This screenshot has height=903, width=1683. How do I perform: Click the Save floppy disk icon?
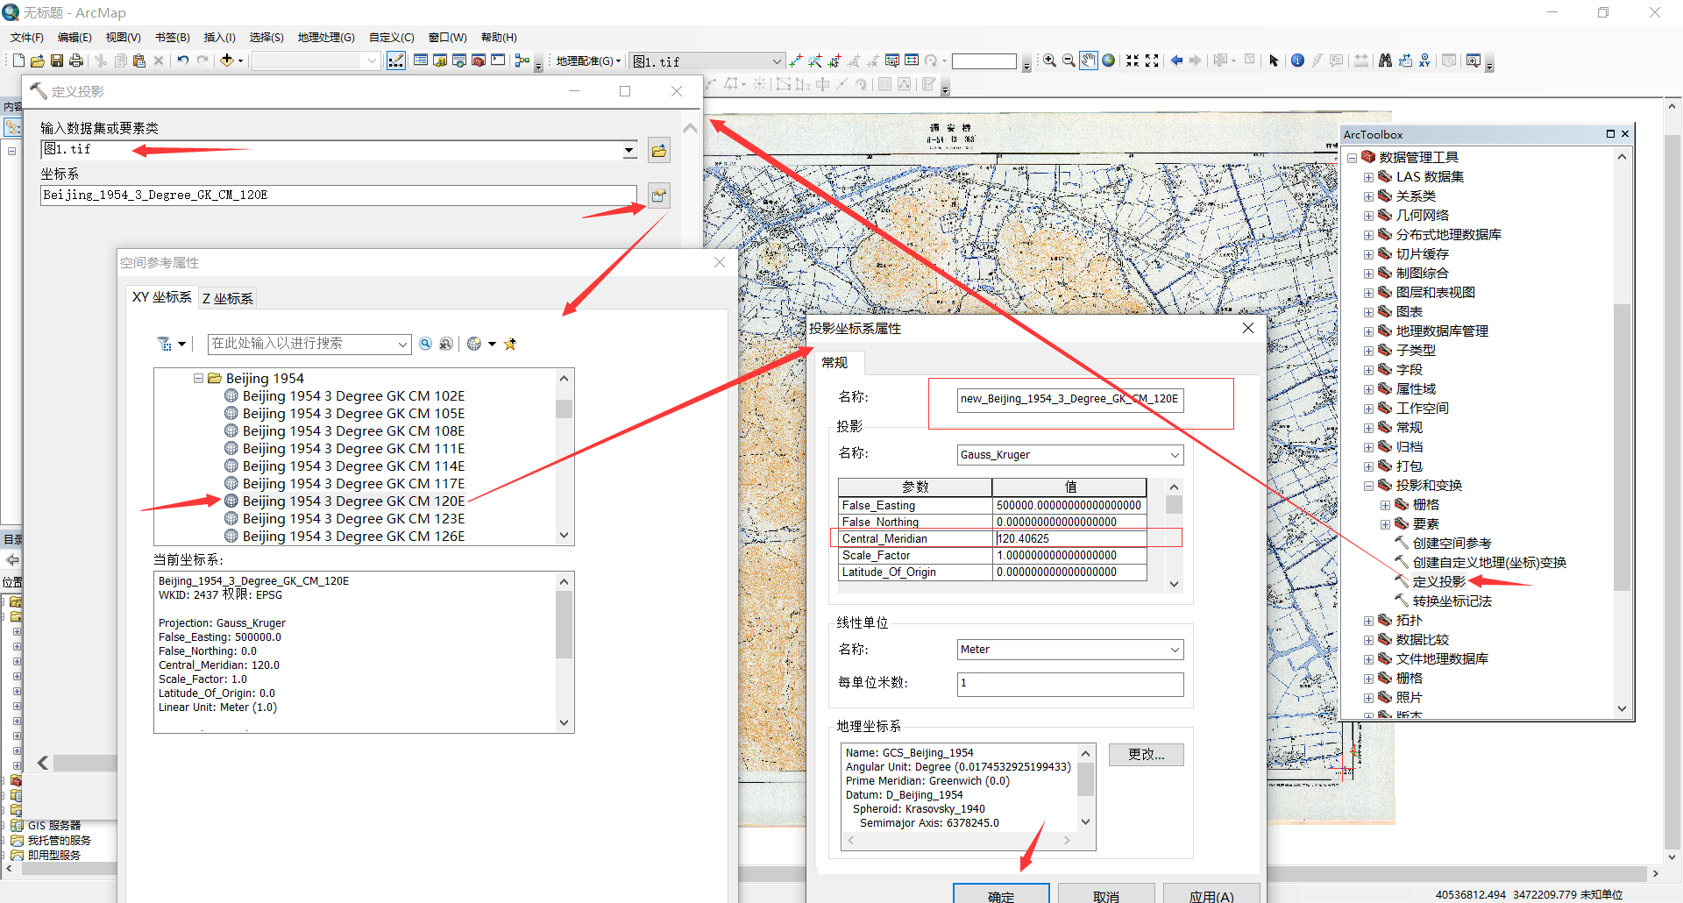(57, 60)
